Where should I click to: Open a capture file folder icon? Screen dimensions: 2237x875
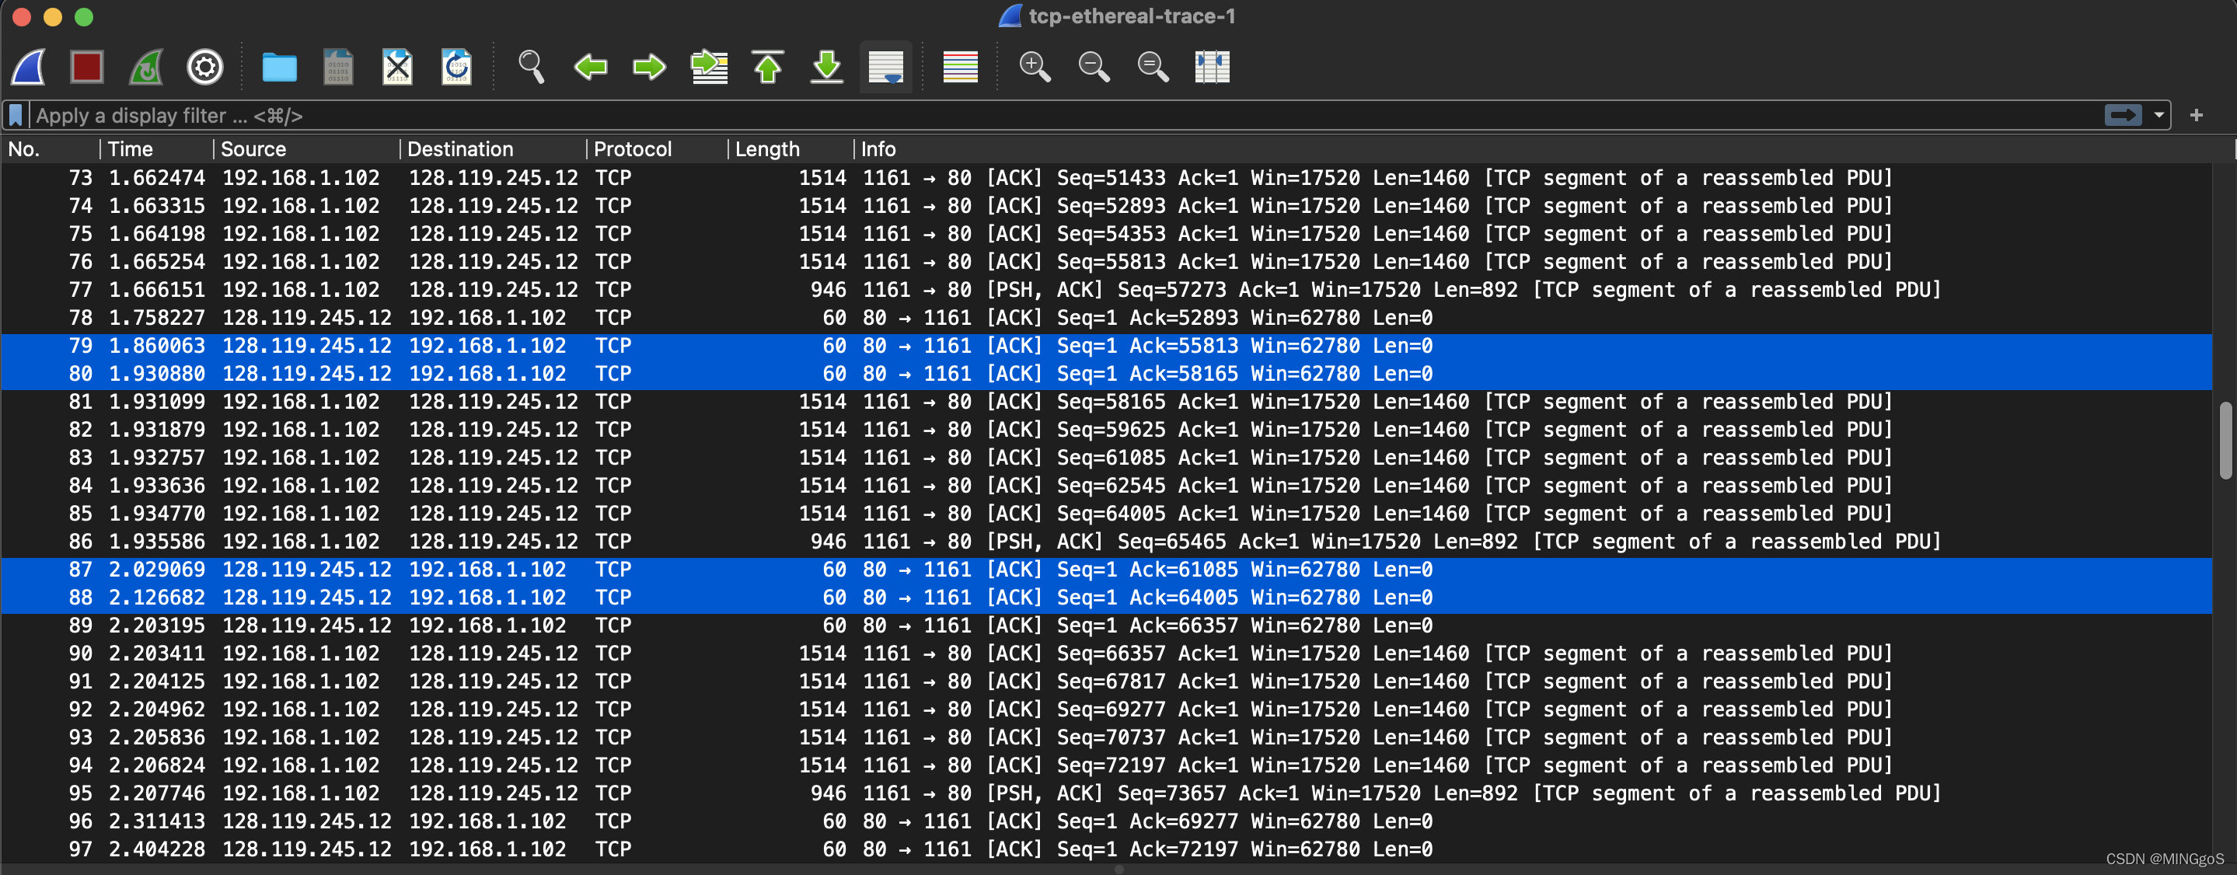pos(279,67)
